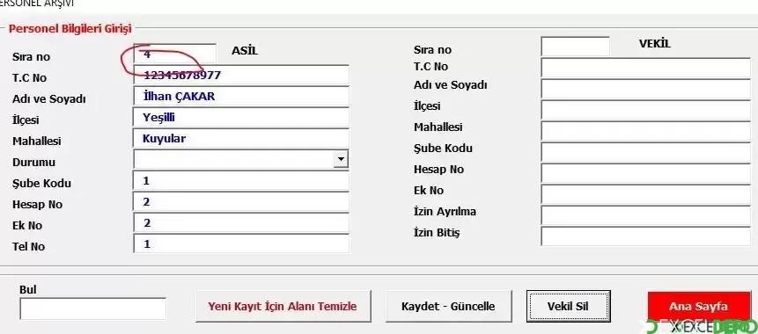
Task: Click Adı ve Soyadı field with İlhan ÇAKAR
Action: click(240, 96)
